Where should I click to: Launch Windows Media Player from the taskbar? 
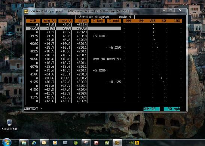point(55,143)
